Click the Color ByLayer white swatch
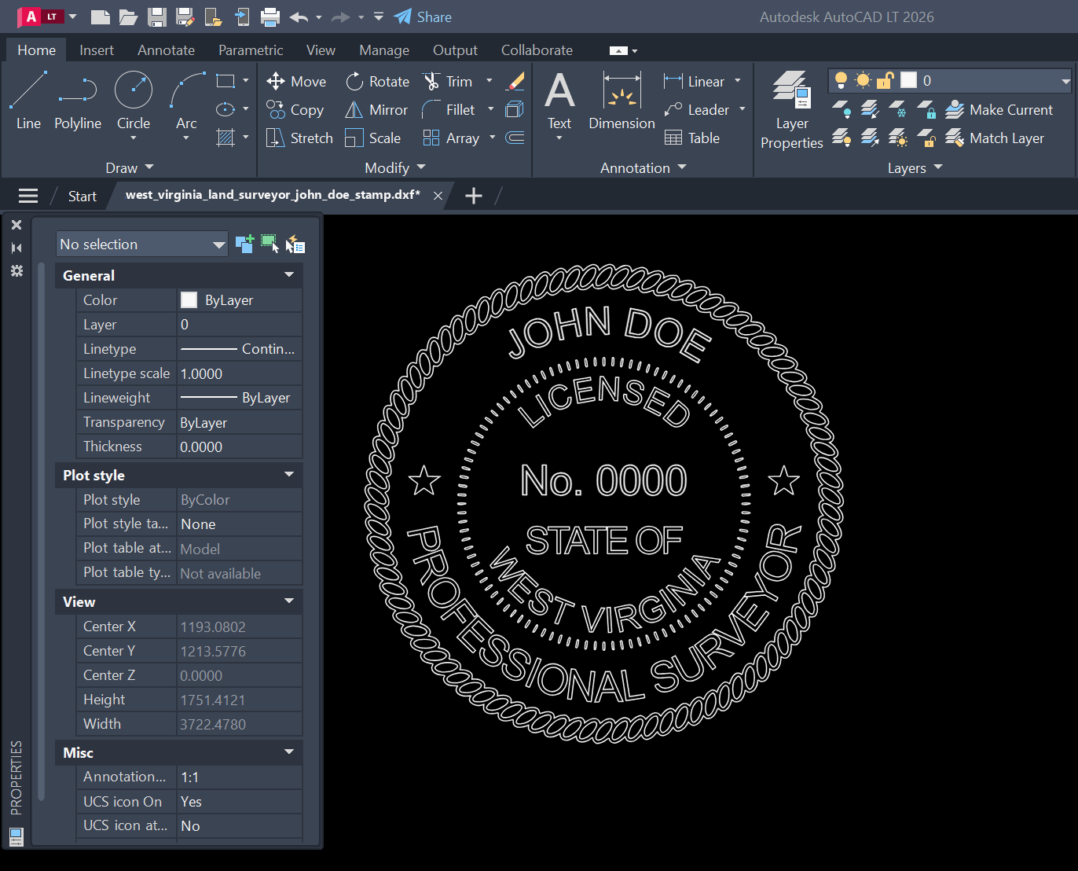Screen dimensions: 1078x871 click(x=189, y=300)
